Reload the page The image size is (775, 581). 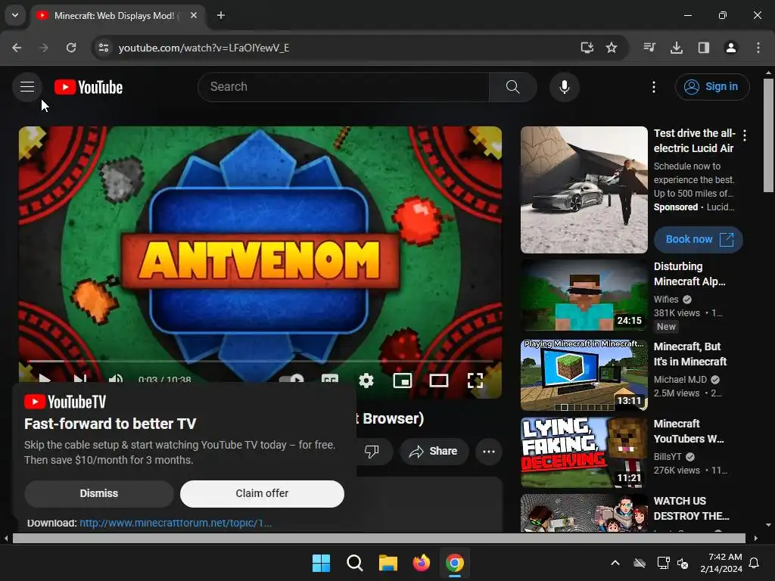[71, 48]
